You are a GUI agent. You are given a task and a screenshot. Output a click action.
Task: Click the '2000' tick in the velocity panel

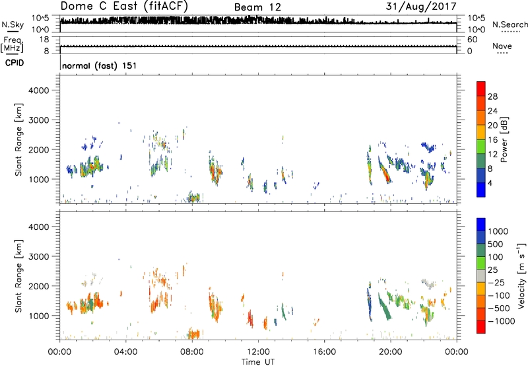click(x=39, y=286)
